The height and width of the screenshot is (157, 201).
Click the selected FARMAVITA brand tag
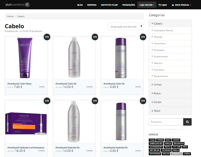pos(176,154)
